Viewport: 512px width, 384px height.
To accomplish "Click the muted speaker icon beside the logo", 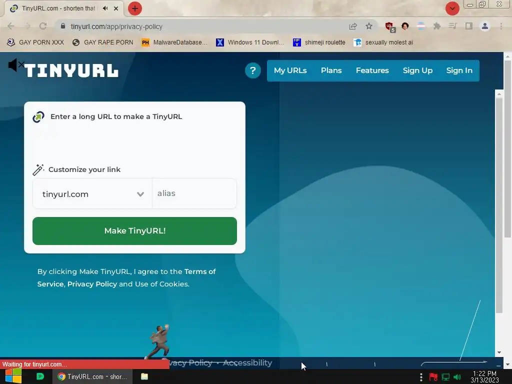I will coord(16,65).
